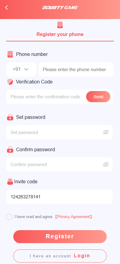Click I have an account Login button
120x264 pixels.
point(60,256)
